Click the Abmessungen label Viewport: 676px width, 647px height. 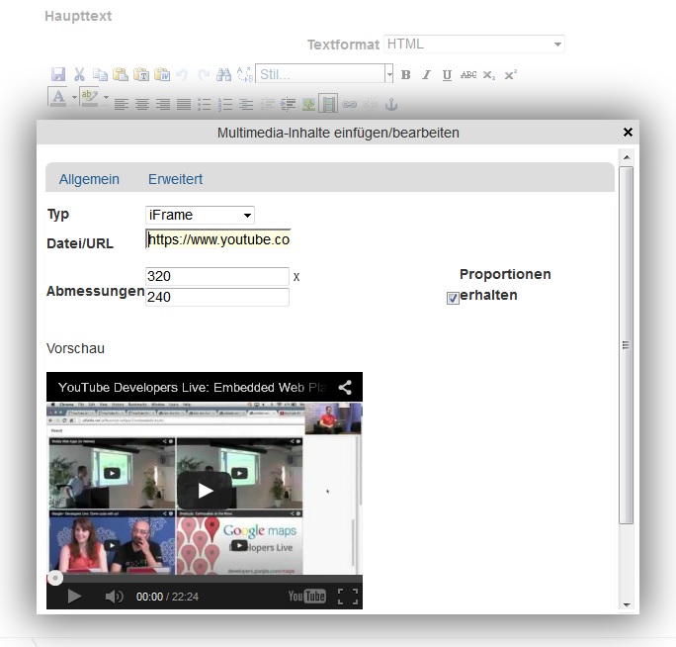coord(95,291)
